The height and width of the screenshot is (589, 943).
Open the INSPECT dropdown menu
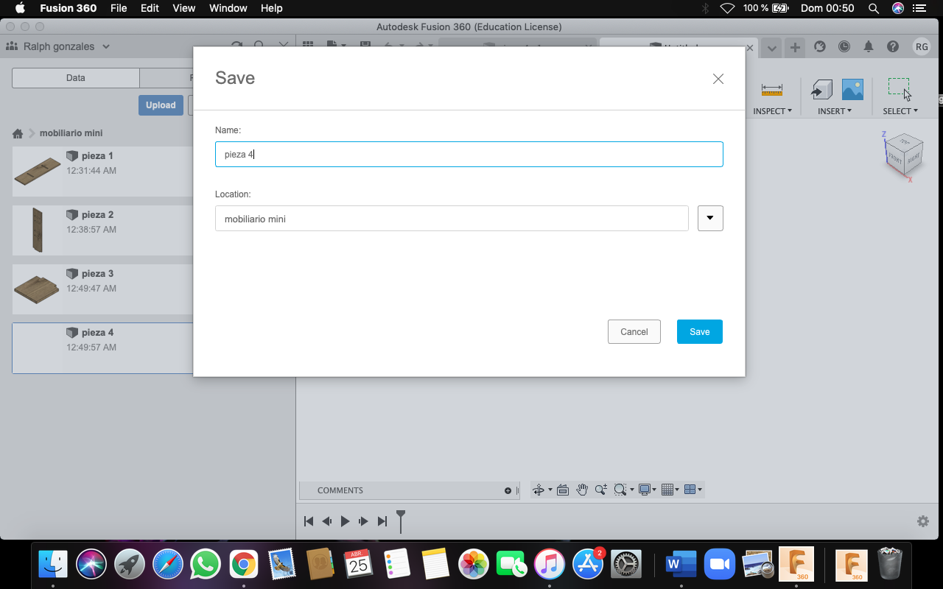772,111
